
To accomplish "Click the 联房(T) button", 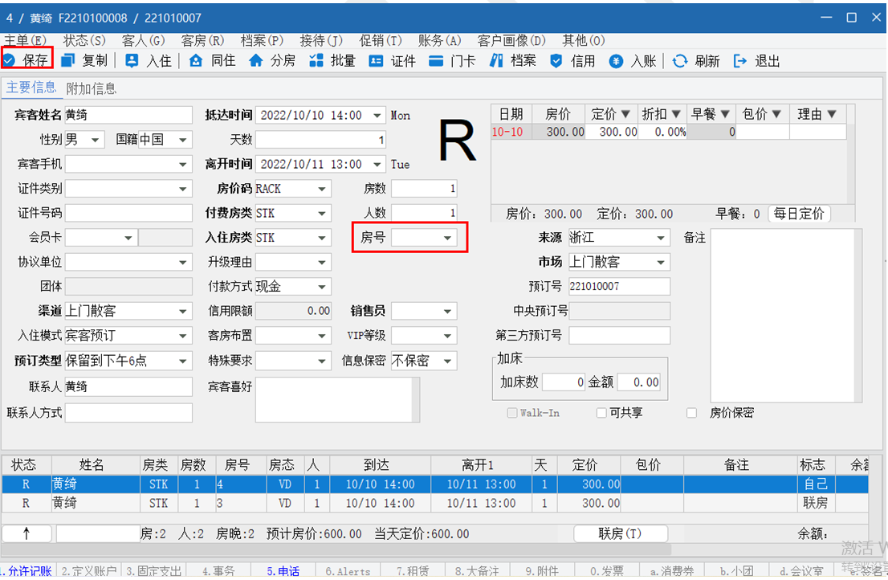I will [x=620, y=533].
